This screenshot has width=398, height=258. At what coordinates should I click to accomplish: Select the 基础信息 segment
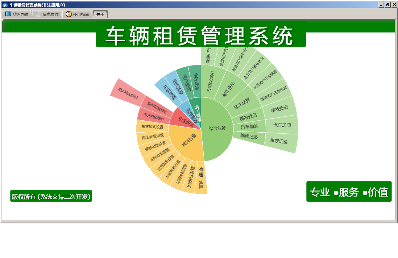[189, 141]
